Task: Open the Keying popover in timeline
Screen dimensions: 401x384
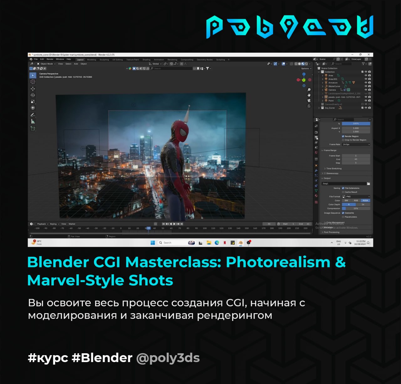Action: tap(54, 224)
